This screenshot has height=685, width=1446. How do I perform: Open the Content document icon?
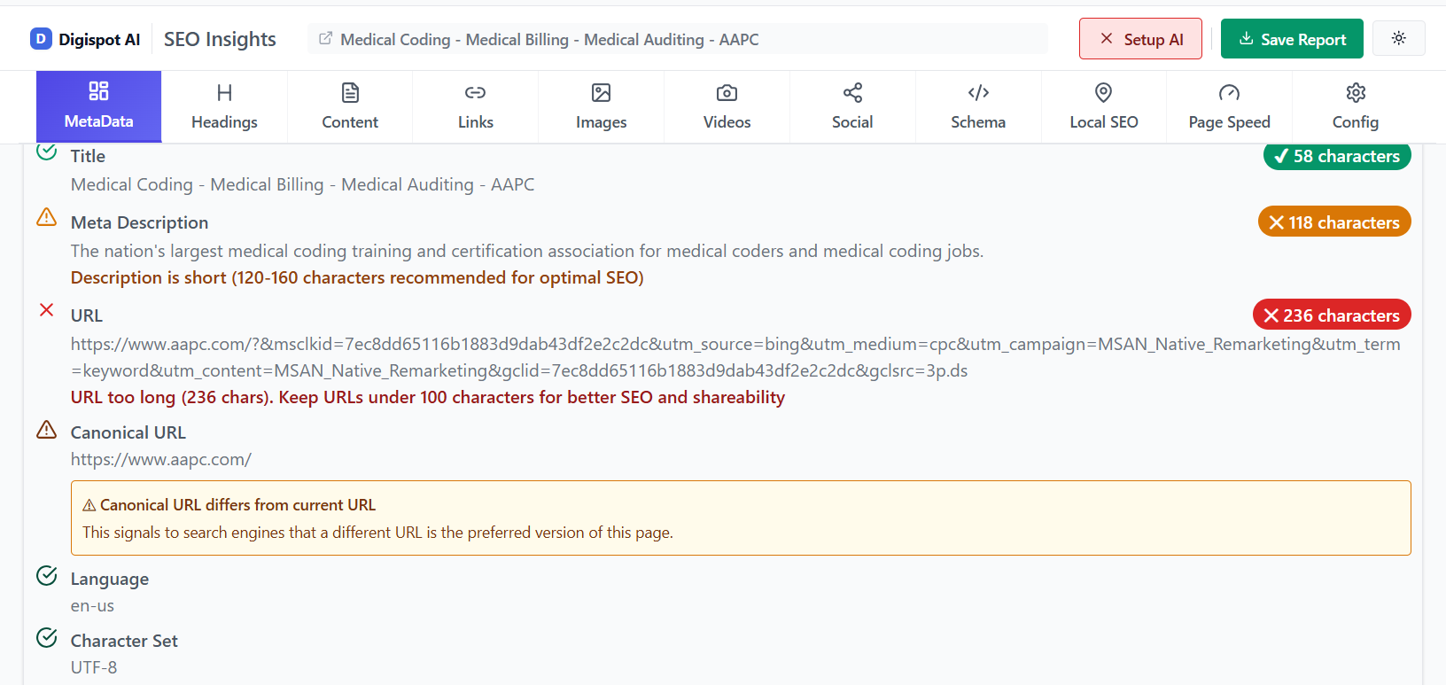tap(350, 92)
